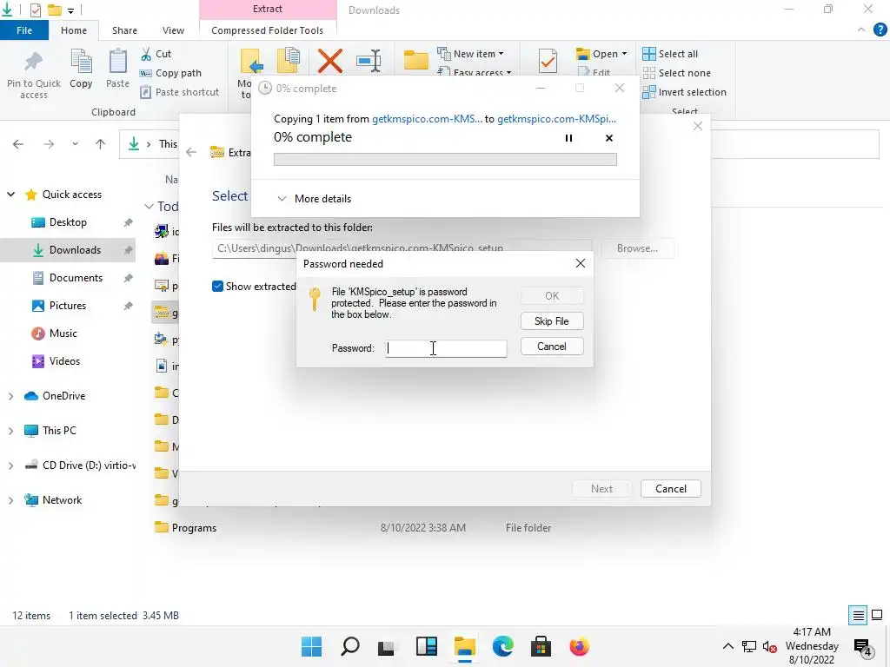The width and height of the screenshot is (890, 667).
Task: Click Pin to Quick access icon
Action: (34, 75)
